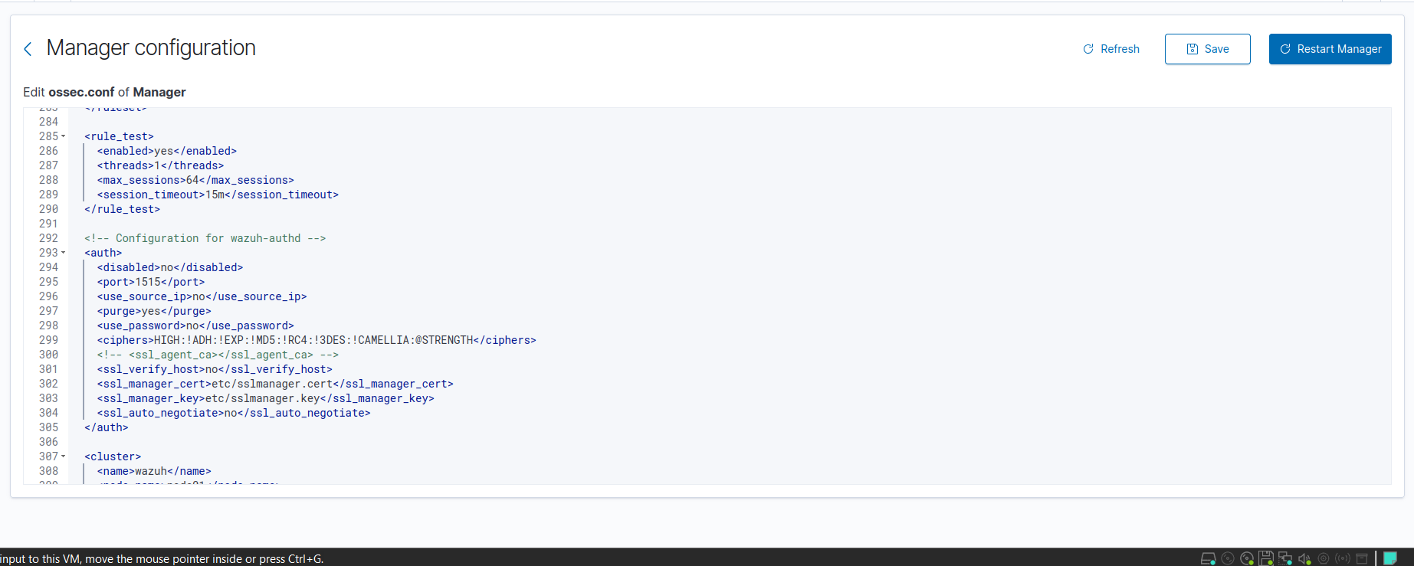Save the ossec.conf changes
The height and width of the screenshot is (566, 1414).
(1207, 49)
